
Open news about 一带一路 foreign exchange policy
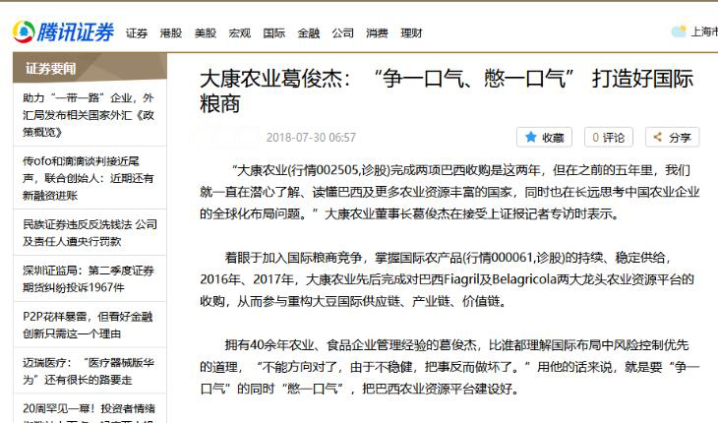tap(89, 115)
